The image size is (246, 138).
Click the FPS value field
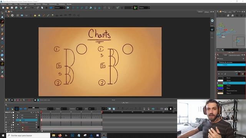coord(91,109)
